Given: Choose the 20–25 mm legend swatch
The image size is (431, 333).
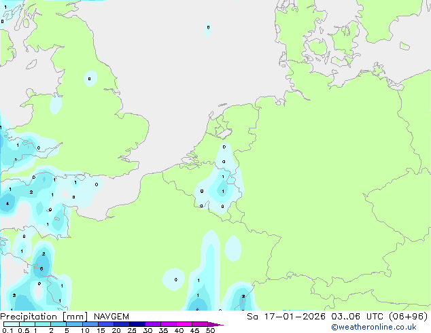Looking at the screenshot, I should click(122, 324).
